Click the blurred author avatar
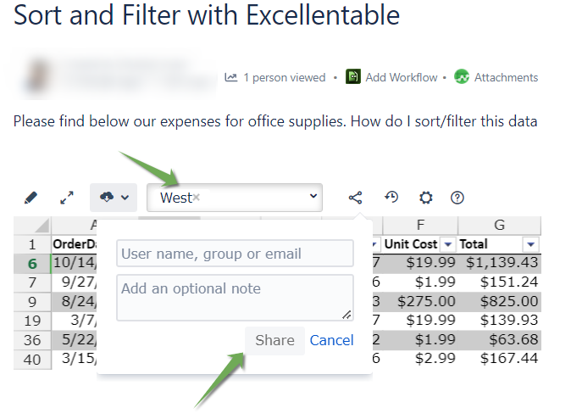Image resolution: width=571 pixels, height=419 pixels. [x=38, y=75]
